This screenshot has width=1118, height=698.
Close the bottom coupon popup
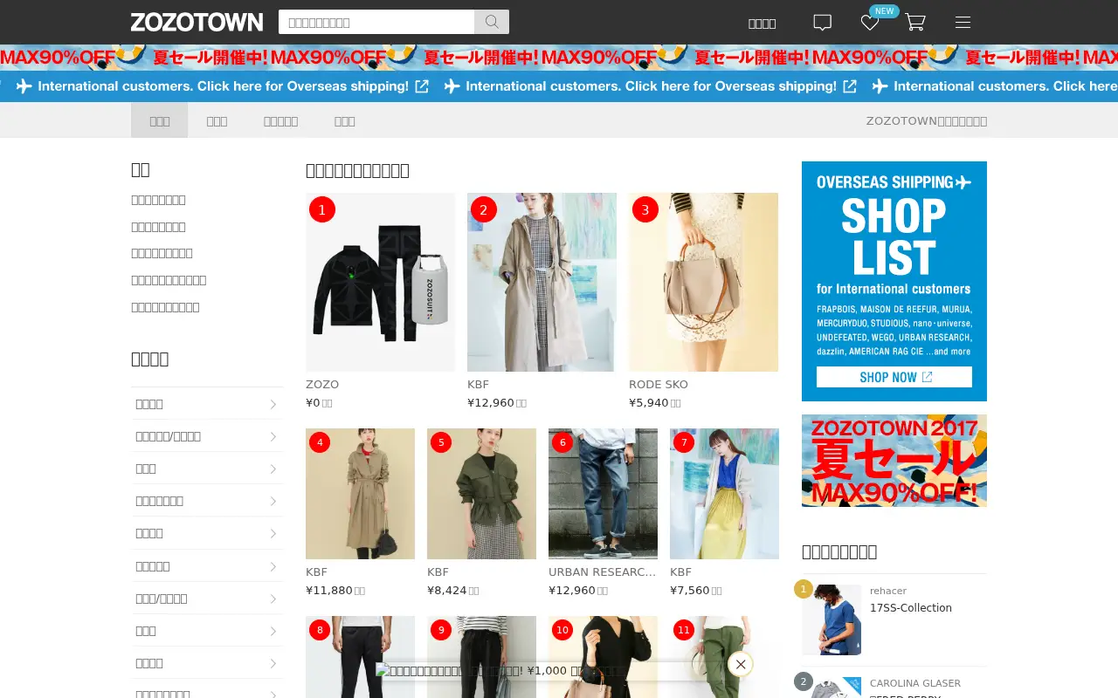pyautogui.click(x=740, y=665)
